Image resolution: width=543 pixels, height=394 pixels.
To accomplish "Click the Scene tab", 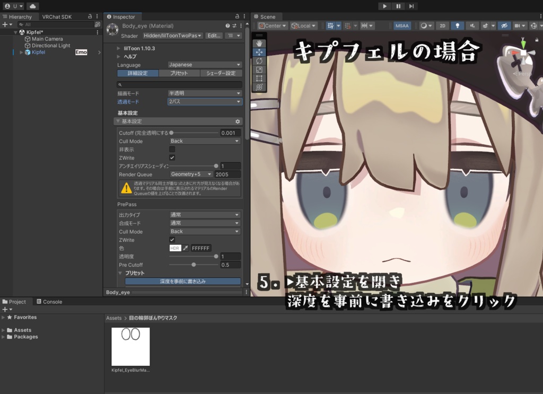I will pos(265,16).
